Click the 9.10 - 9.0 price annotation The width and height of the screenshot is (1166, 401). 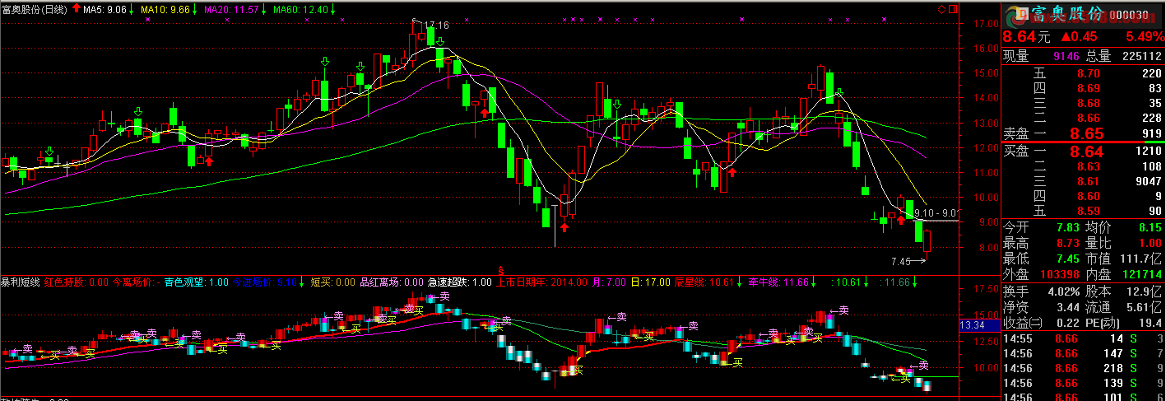[x=936, y=213]
